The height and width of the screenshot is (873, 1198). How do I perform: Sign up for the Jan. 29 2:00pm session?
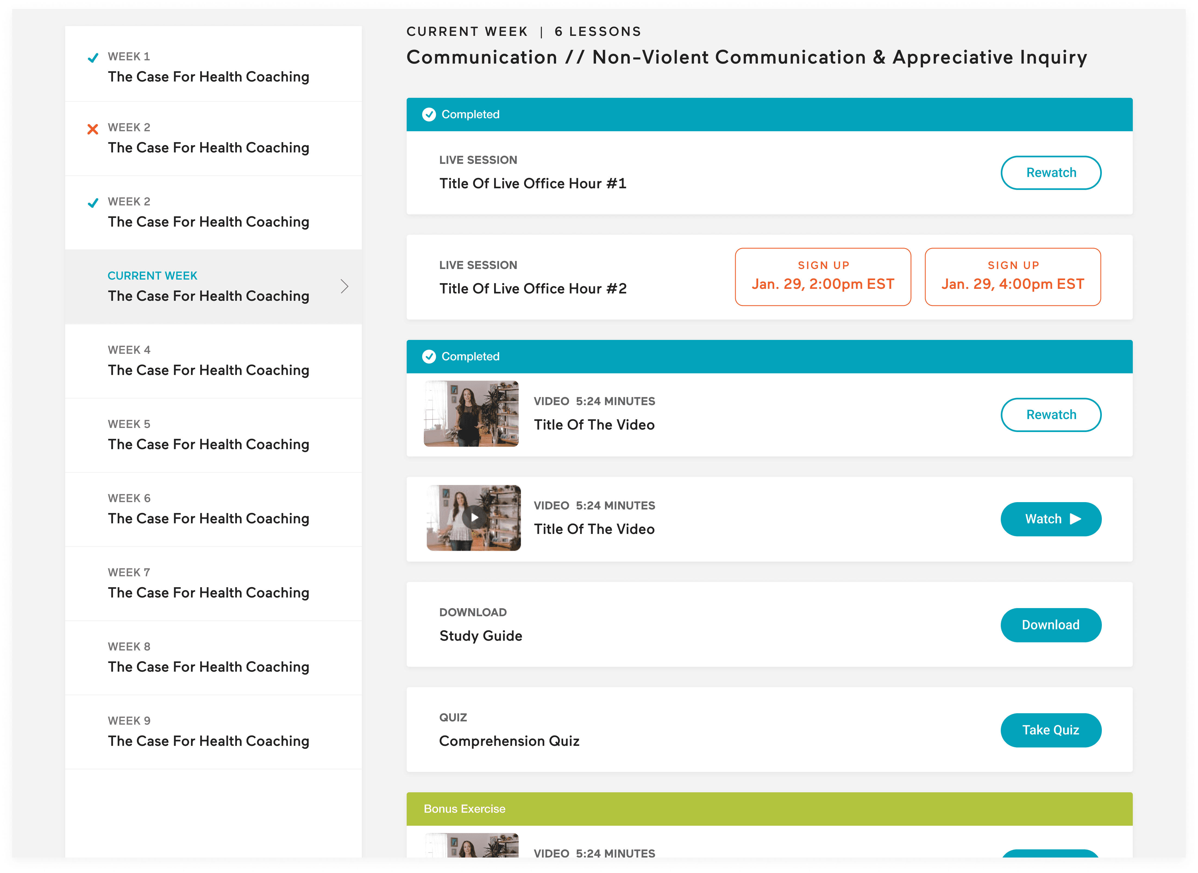click(x=823, y=277)
